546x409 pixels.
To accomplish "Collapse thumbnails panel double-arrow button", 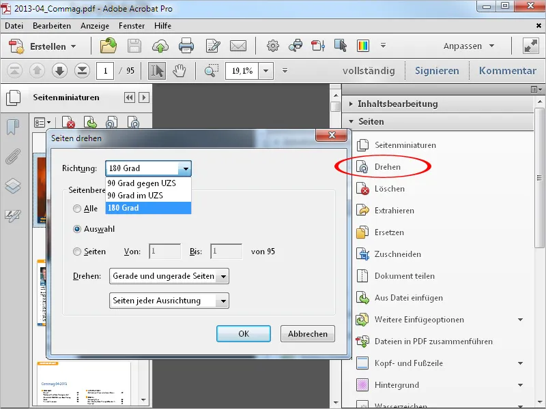I will (x=129, y=97).
